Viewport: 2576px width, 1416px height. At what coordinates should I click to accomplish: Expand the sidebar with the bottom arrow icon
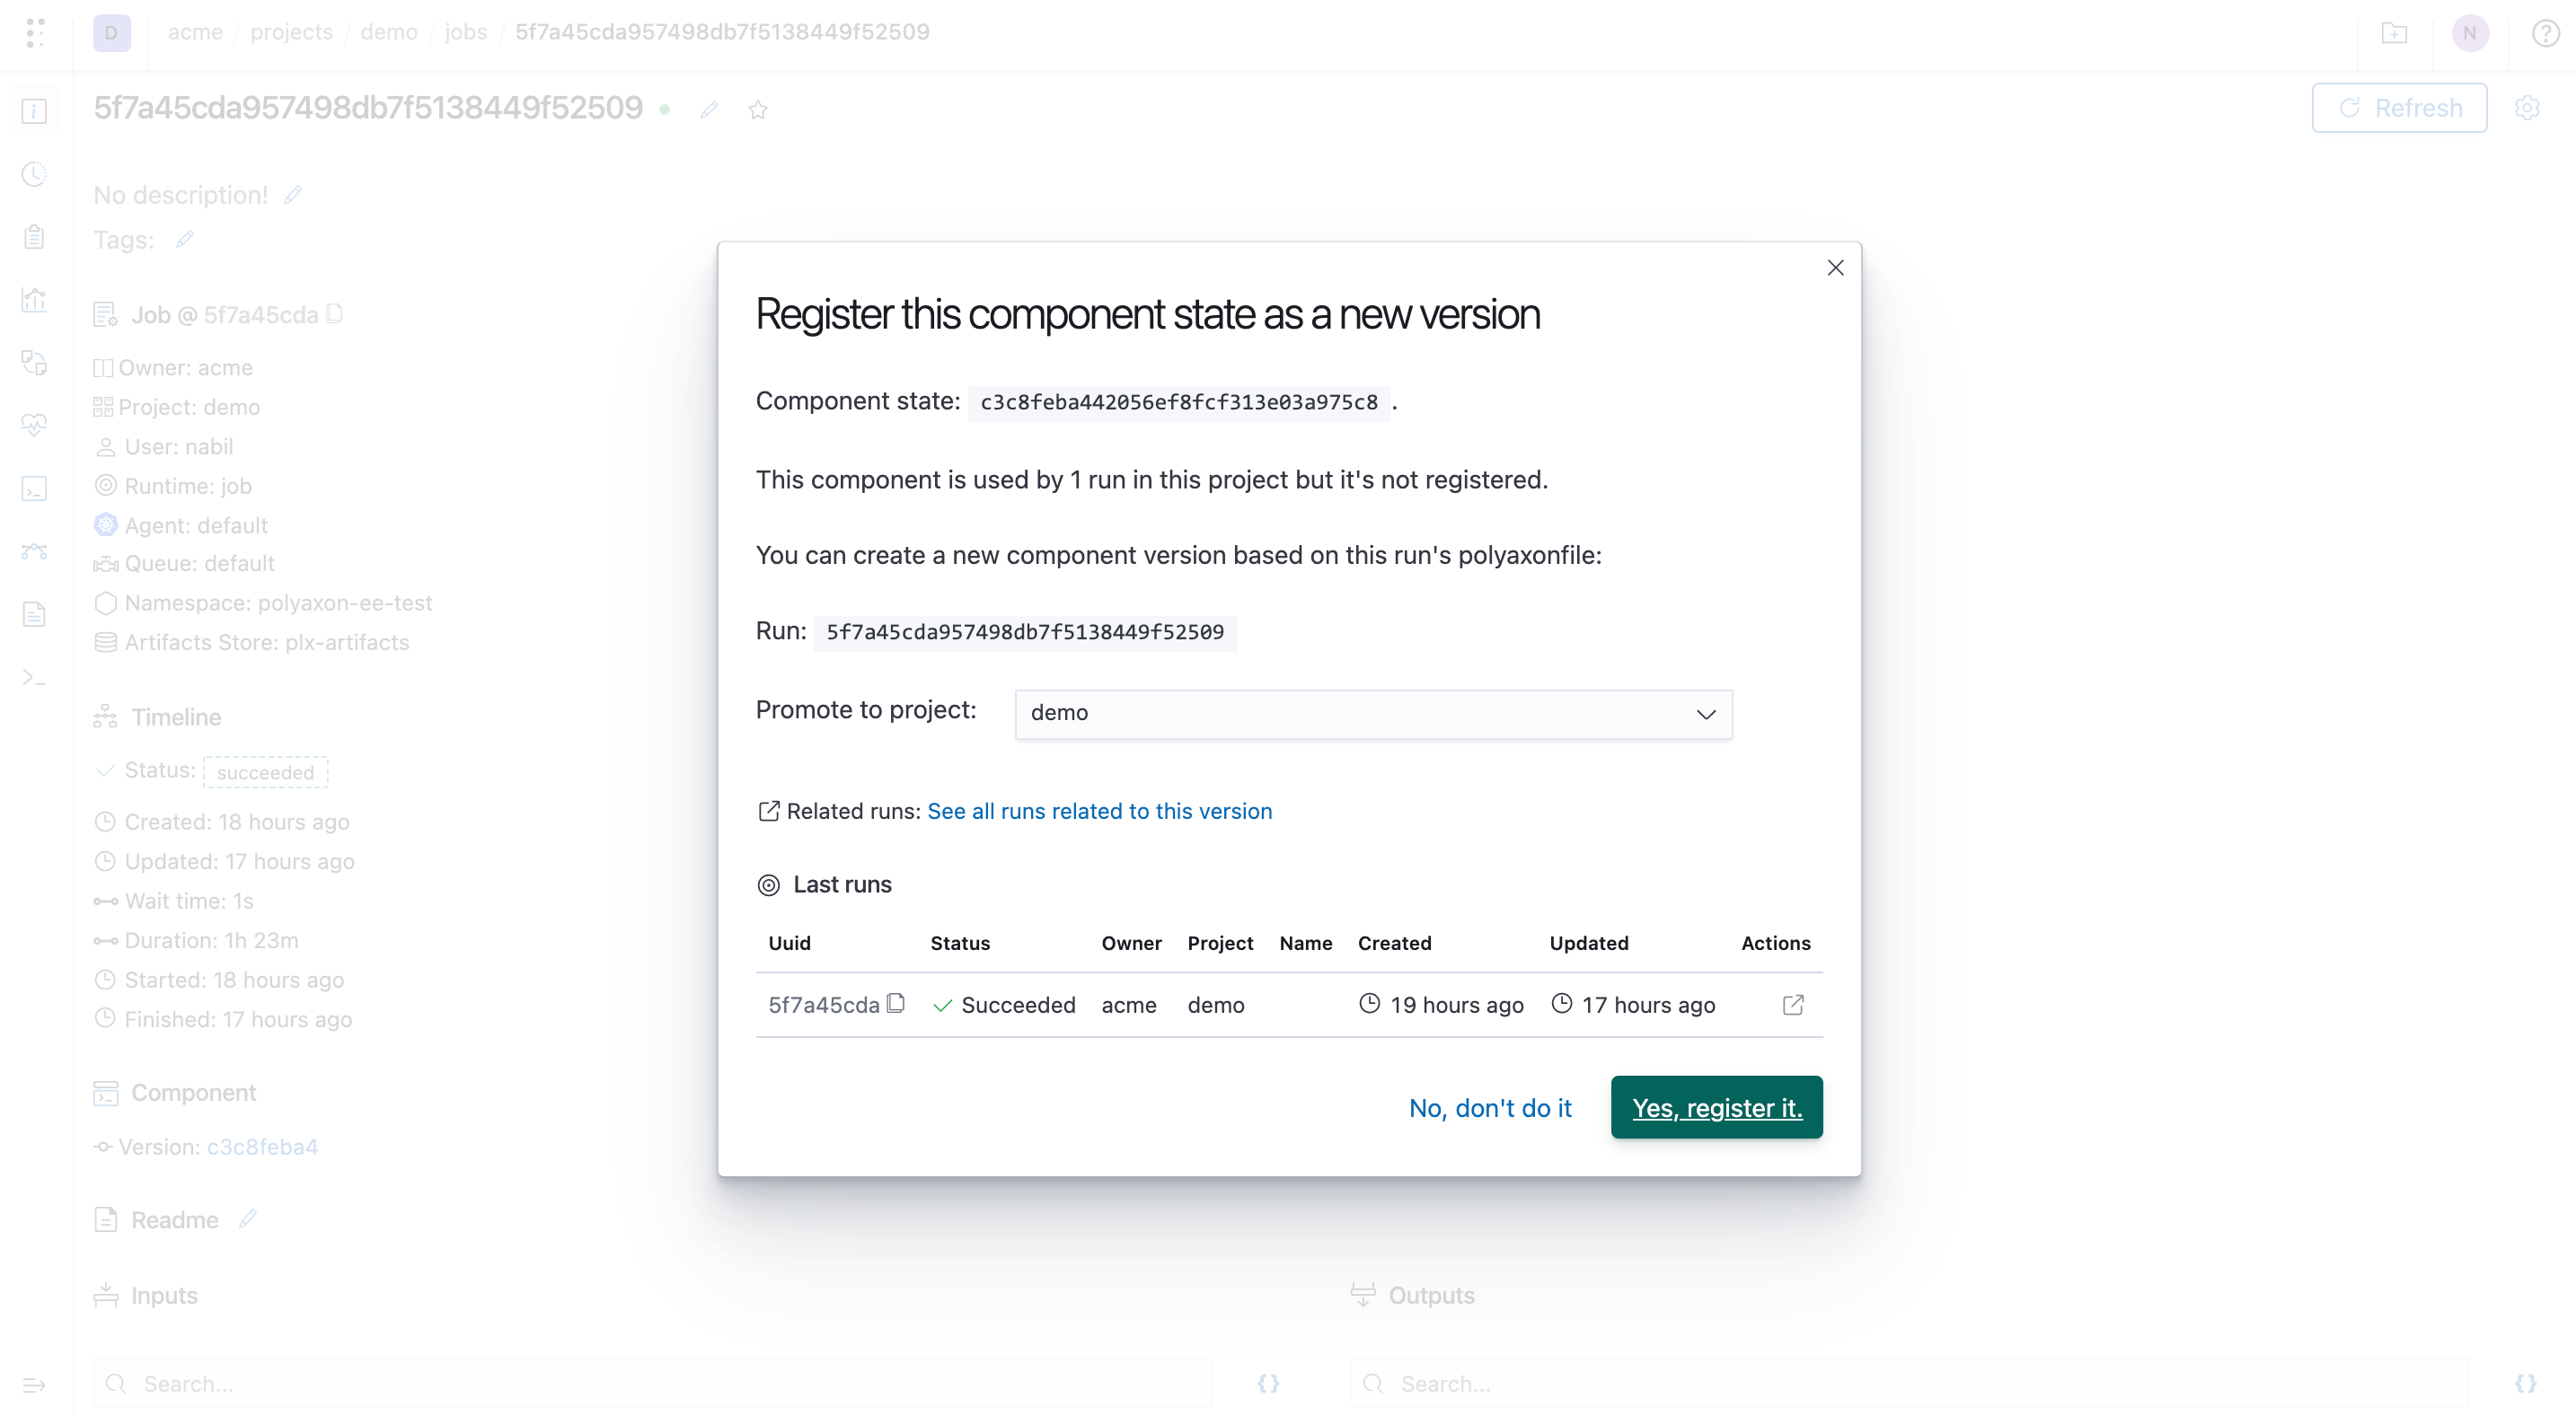pyautogui.click(x=34, y=1385)
